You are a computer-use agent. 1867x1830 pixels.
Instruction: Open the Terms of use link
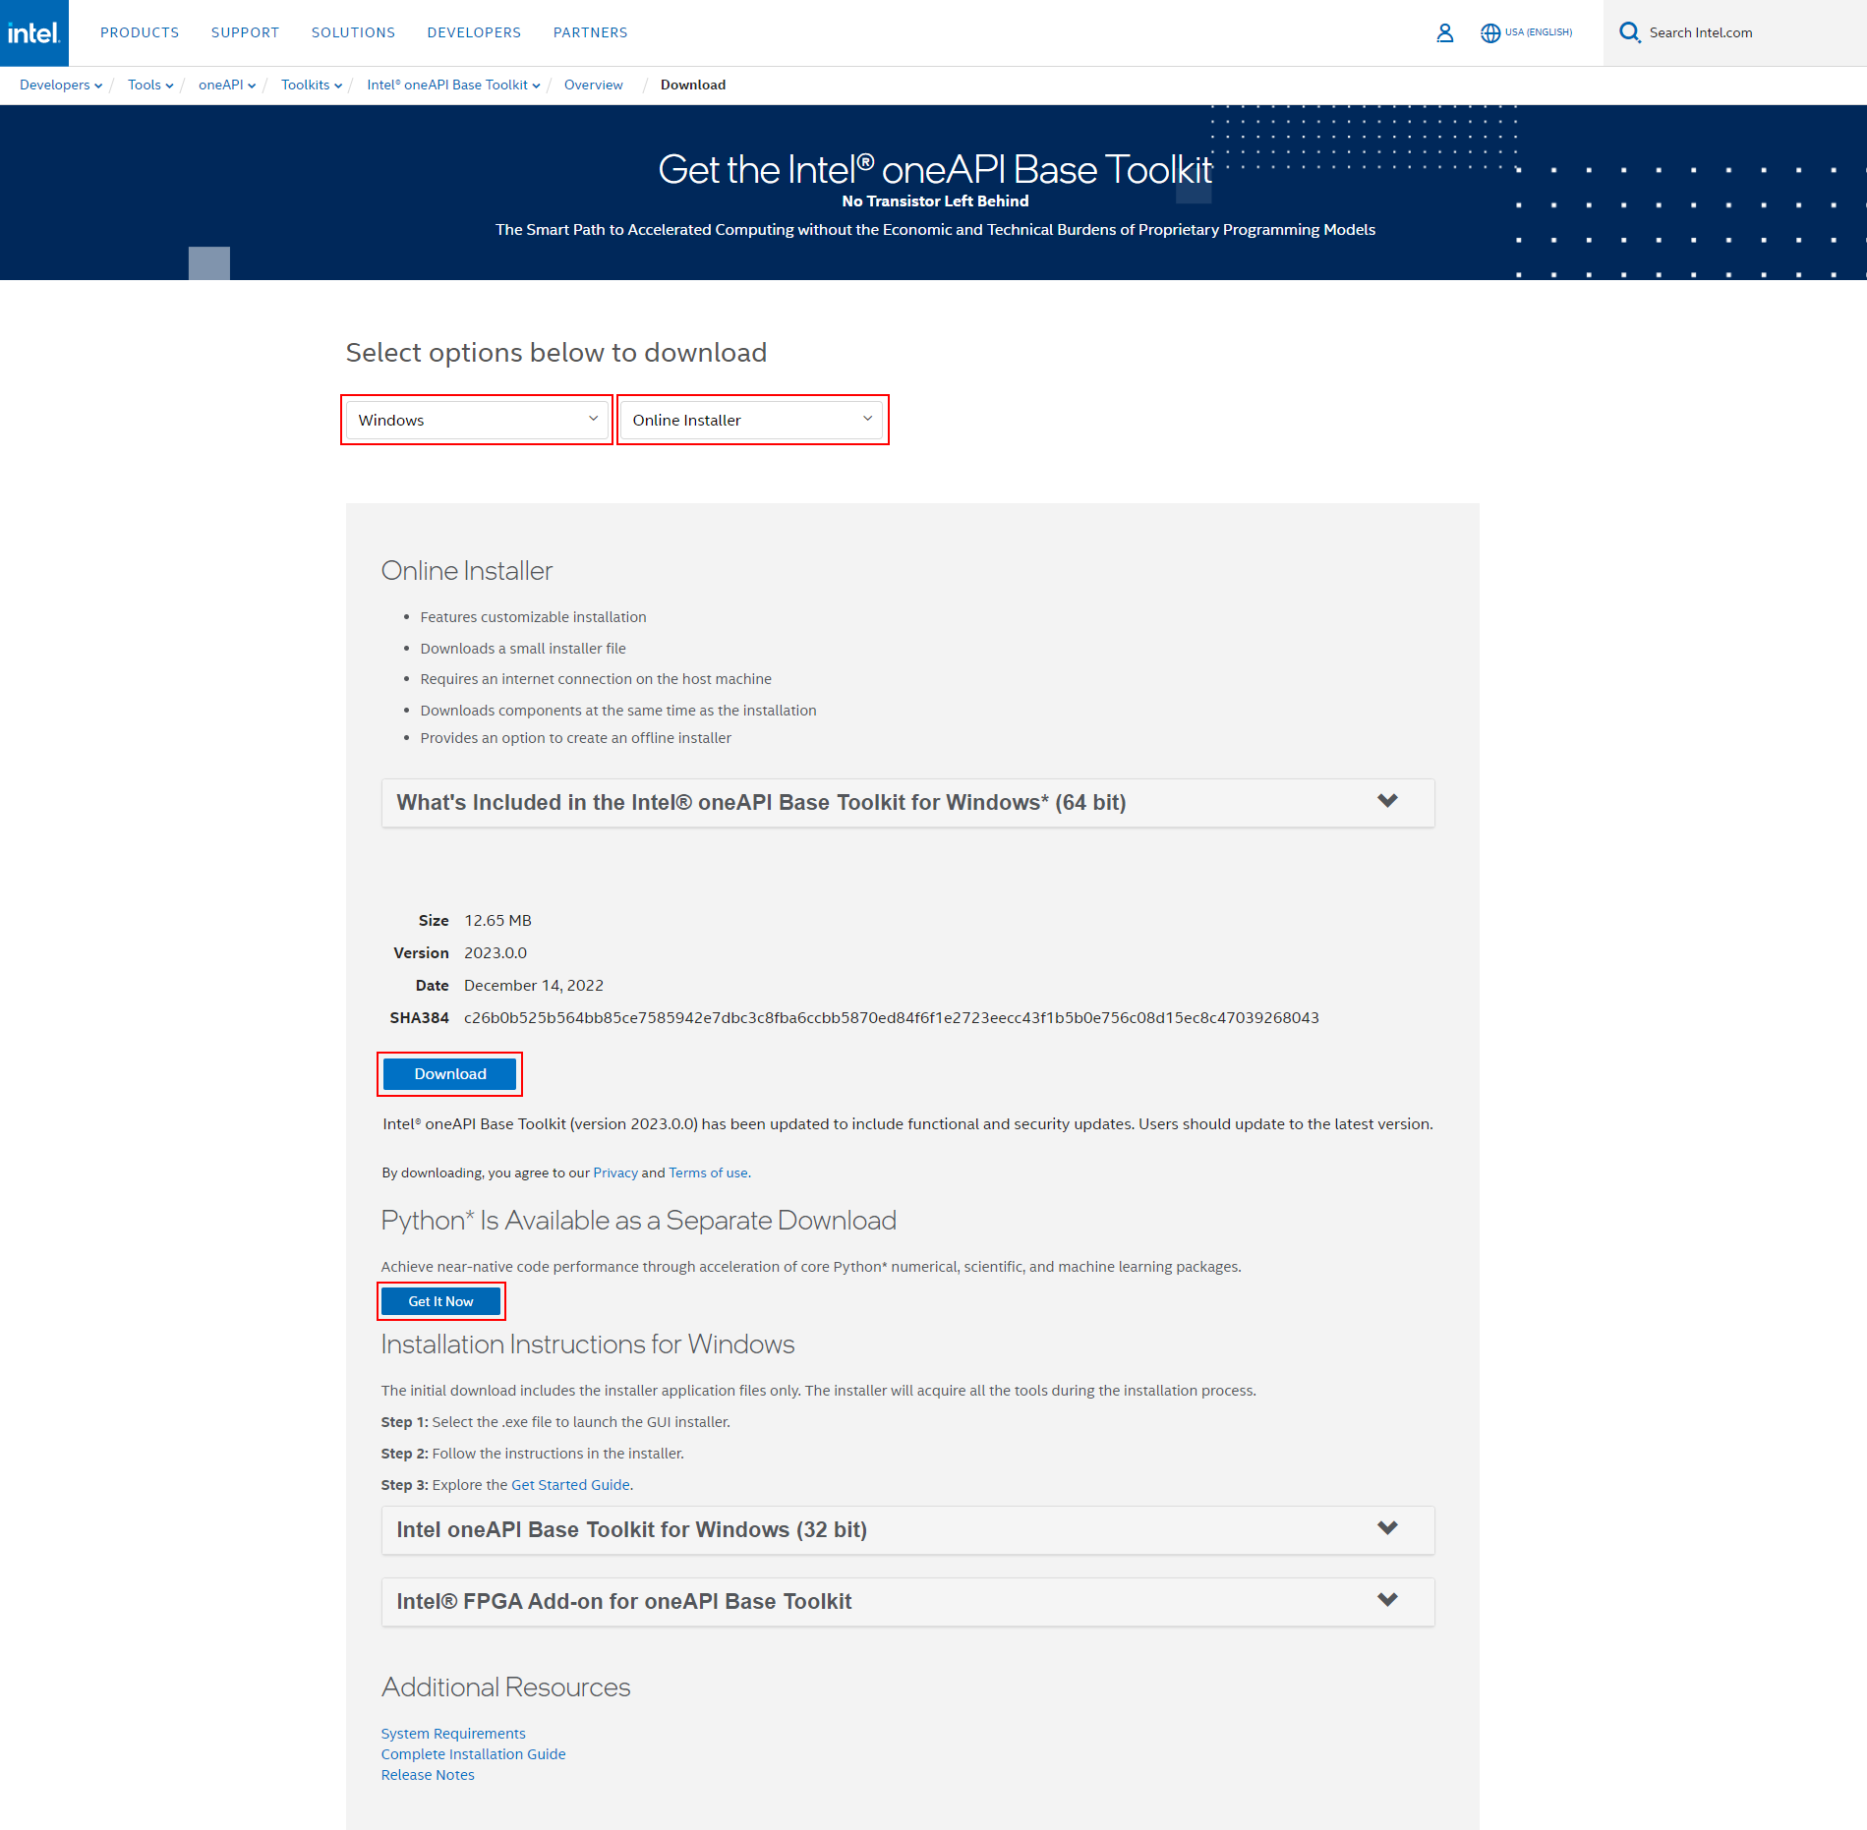coord(708,1172)
